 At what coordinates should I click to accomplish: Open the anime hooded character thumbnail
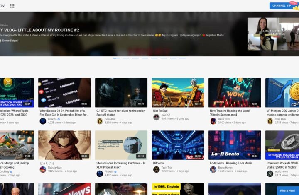point(64,145)
